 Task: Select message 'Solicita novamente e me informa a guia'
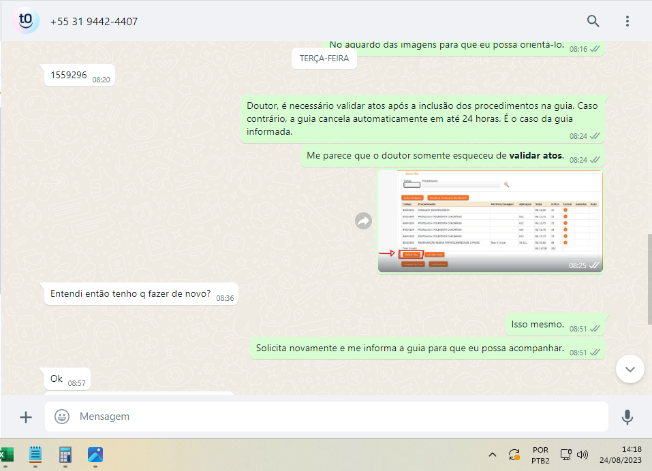(x=427, y=348)
